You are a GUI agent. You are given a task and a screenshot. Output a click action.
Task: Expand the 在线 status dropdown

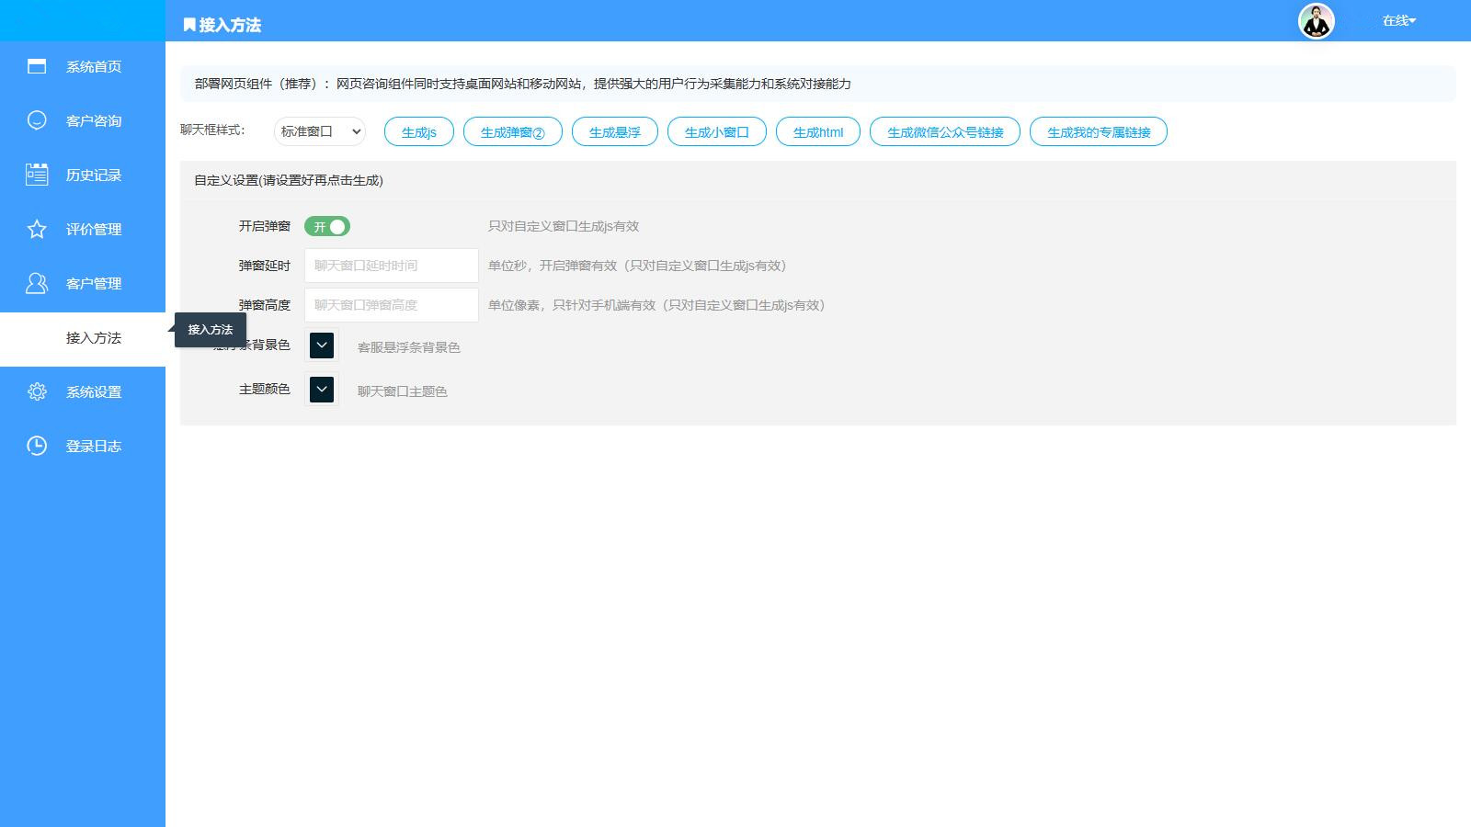(x=1398, y=20)
